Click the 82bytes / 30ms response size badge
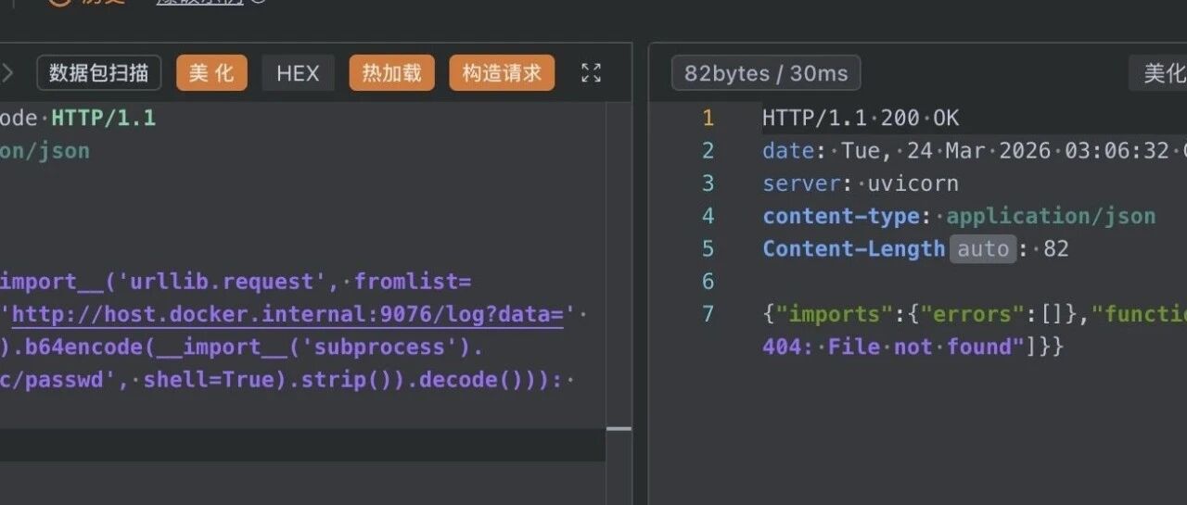 (766, 73)
